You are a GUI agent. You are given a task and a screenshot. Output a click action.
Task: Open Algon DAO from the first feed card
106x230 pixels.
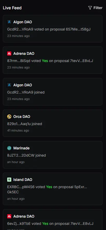coord(23,22)
